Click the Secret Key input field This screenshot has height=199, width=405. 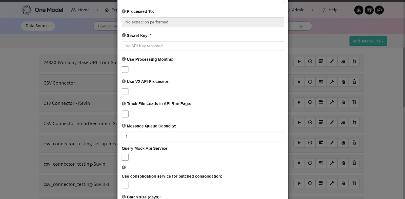[202, 46]
